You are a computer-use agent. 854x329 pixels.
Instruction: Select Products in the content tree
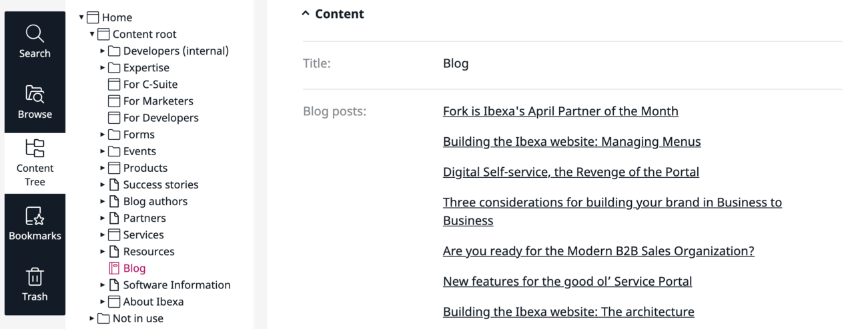145,168
